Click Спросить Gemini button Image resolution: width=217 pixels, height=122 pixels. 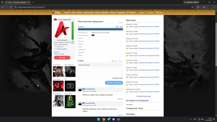click(x=191, y=2)
